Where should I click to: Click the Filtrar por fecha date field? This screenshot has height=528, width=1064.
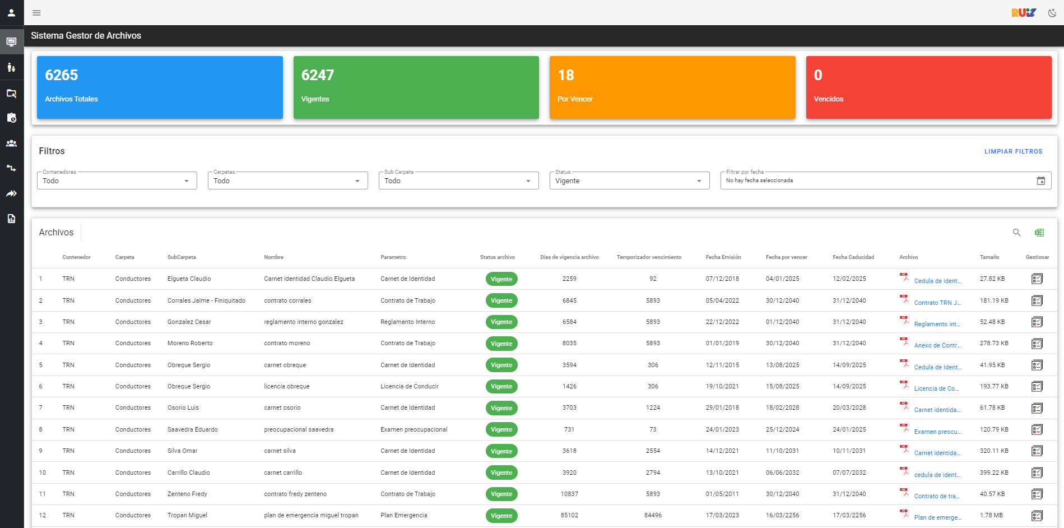point(886,180)
